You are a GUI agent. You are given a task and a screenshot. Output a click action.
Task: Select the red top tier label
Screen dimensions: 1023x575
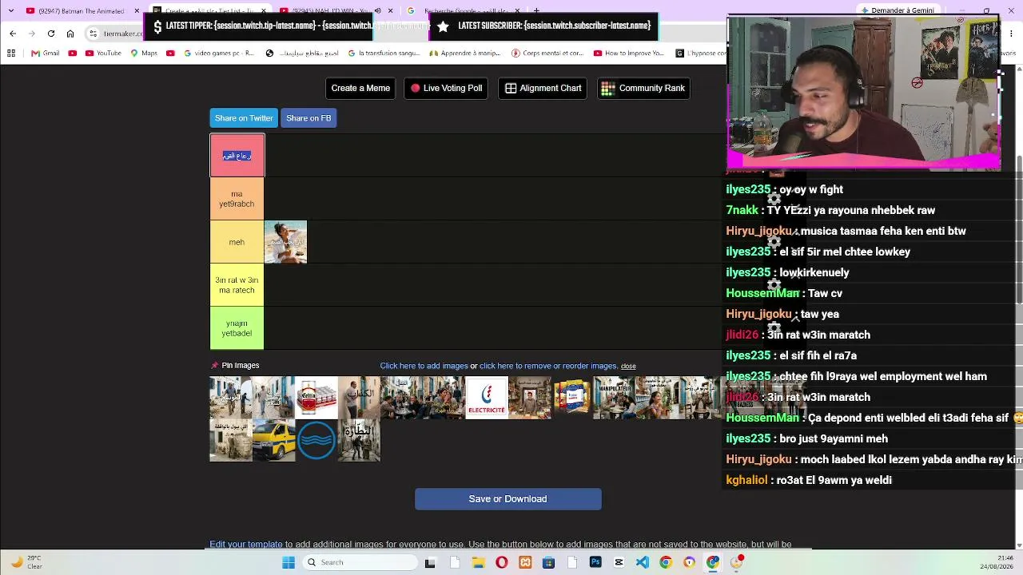pos(237,156)
